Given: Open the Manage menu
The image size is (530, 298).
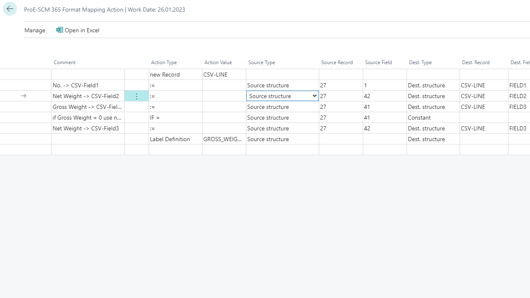Looking at the screenshot, I should (x=35, y=30).
